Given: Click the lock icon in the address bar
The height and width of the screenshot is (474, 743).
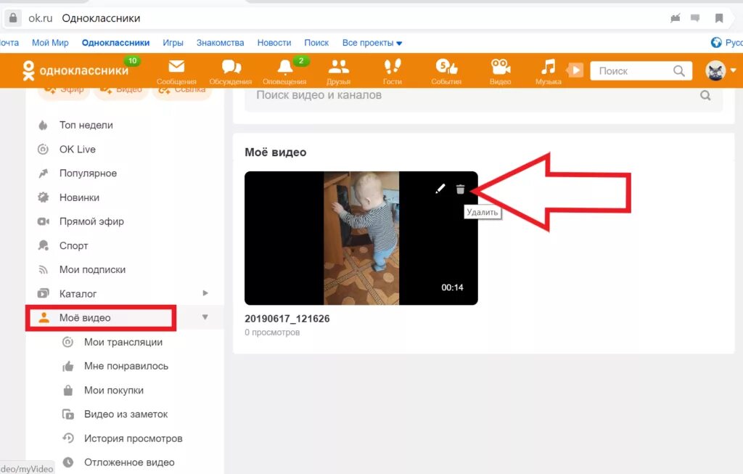Looking at the screenshot, I should tap(13, 18).
